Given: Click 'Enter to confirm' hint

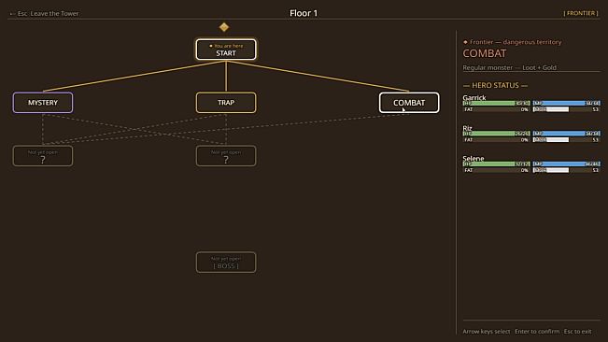Looking at the screenshot, I should pos(537,332).
